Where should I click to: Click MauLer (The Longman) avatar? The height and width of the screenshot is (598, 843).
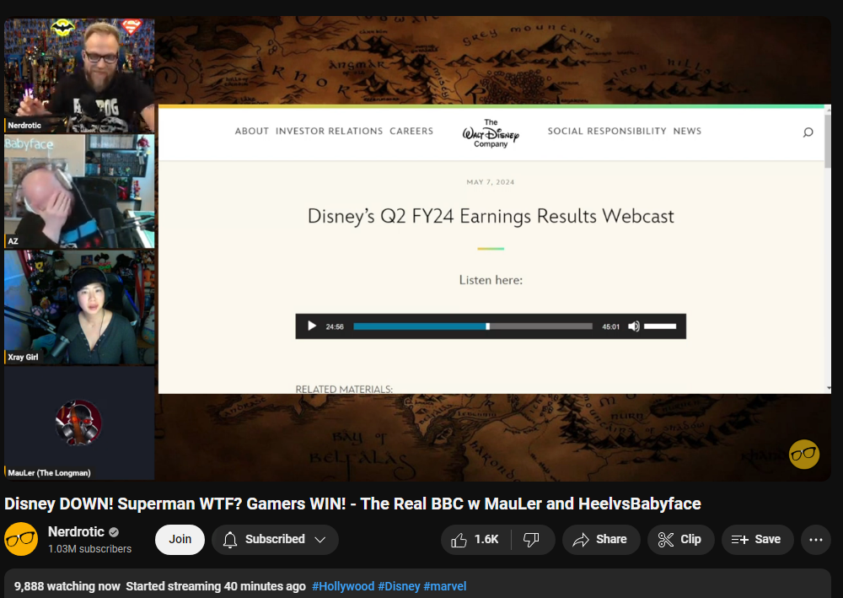(78, 423)
